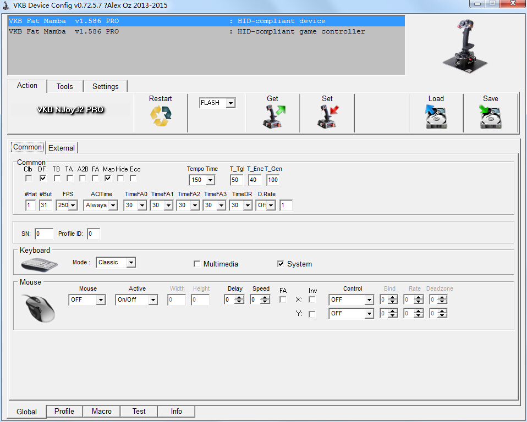Select the Global bottom tab
The image size is (527, 422).
(x=26, y=412)
